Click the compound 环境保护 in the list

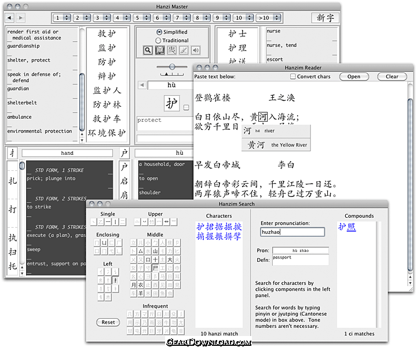pyautogui.click(x=107, y=133)
